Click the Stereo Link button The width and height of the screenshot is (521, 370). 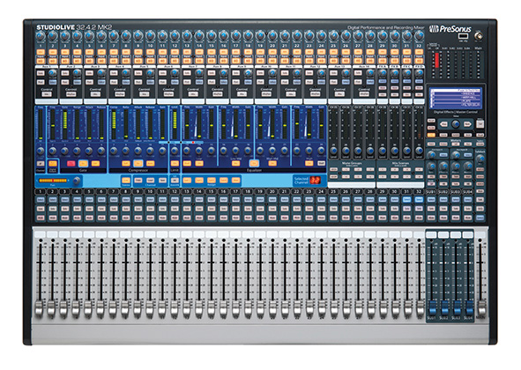pyautogui.click(x=126, y=181)
